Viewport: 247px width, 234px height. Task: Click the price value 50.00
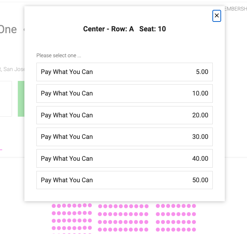200,180
